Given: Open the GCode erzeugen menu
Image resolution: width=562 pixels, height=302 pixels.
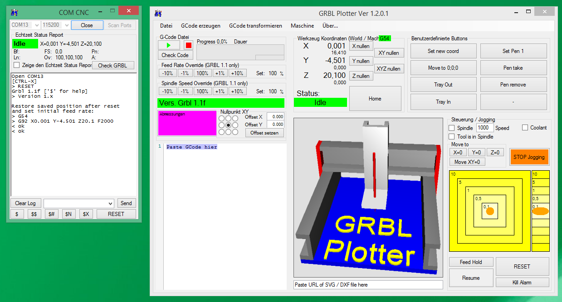Looking at the screenshot, I should [x=200, y=26].
